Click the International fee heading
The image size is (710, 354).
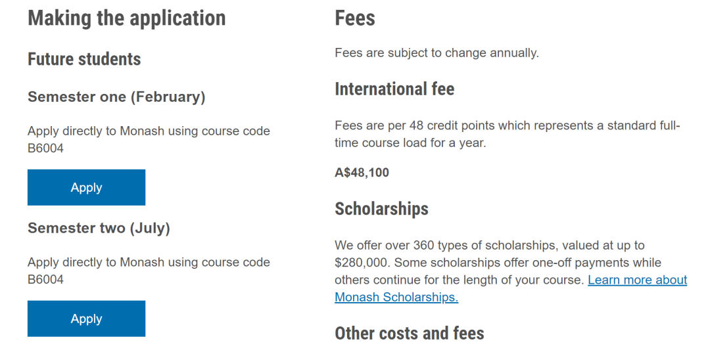[394, 89]
